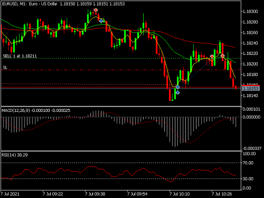
Task: Click the RSI 30.00 level label
Action: tap(248, 179)
